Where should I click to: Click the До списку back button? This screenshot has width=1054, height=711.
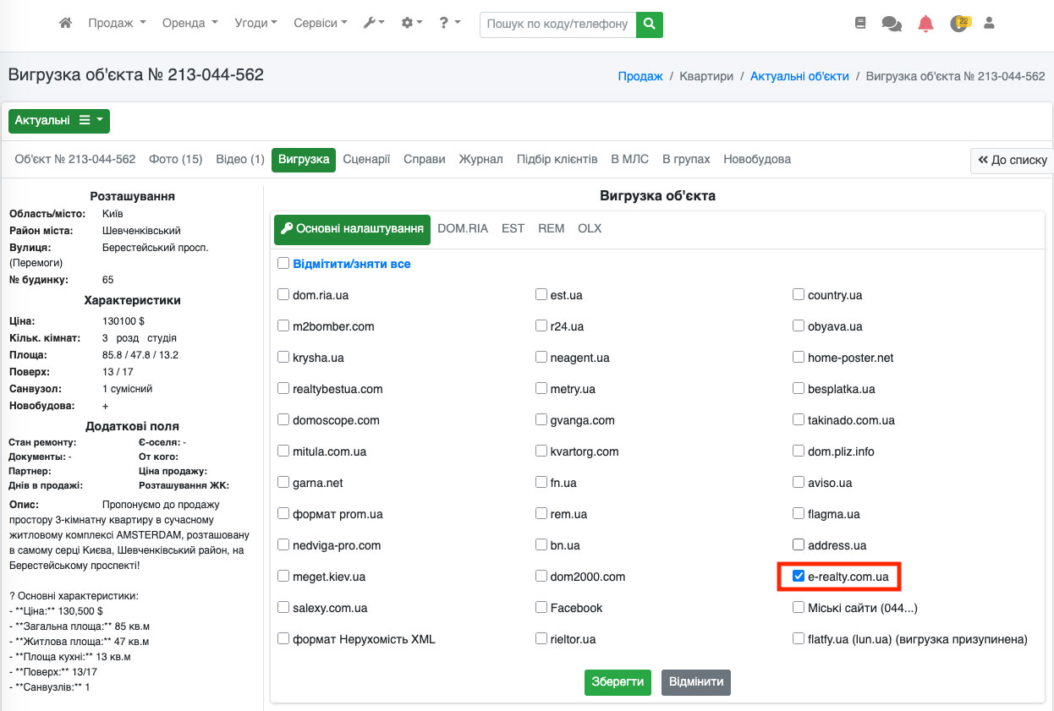tap(1012, 160)
